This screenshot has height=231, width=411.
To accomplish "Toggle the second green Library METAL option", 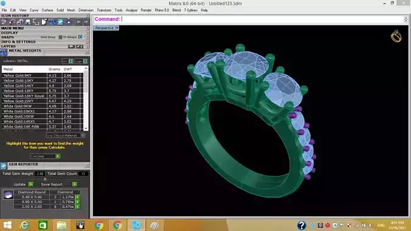I will point(85,61).
